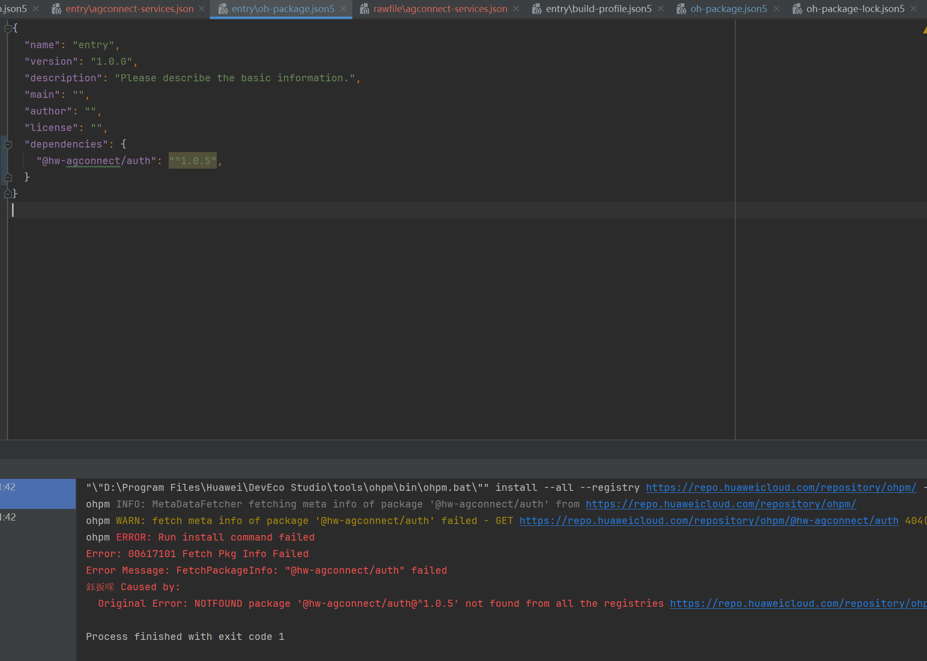Click the file icon on entry\build-profile.json5 tab
The image size is (927, 661).
pos(537,9)
